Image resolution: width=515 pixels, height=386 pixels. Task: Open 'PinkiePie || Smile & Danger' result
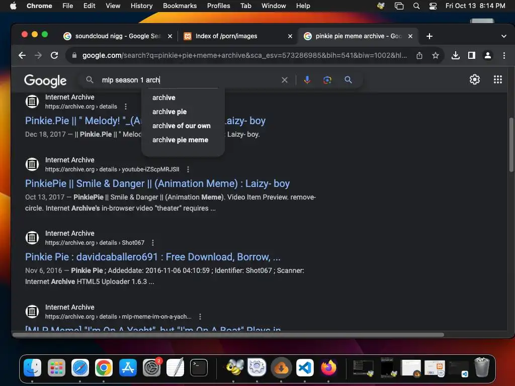click(157, 183)
